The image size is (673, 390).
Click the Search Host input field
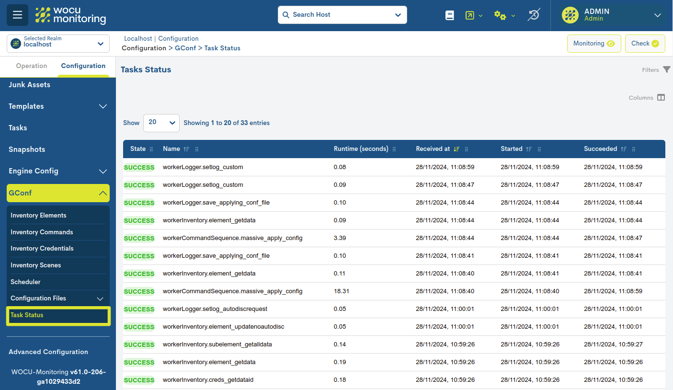pos(342,15)
